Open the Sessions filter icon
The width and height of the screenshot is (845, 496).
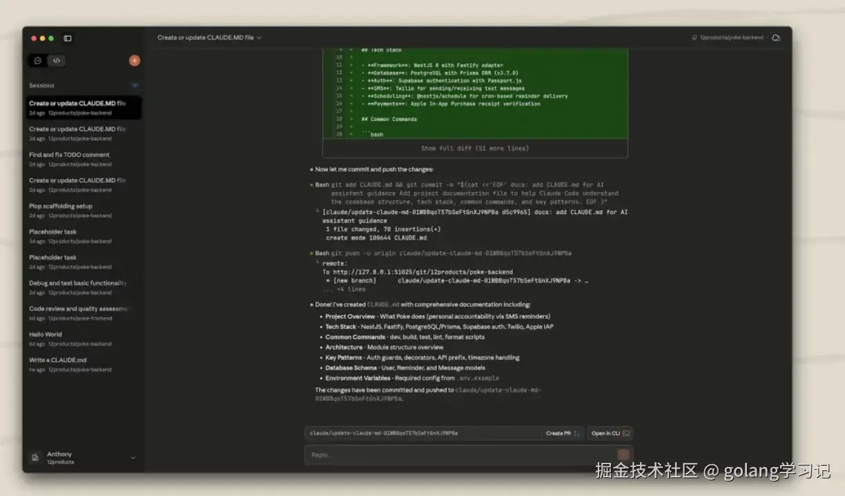pyautogui.click(x=135, y=86)
